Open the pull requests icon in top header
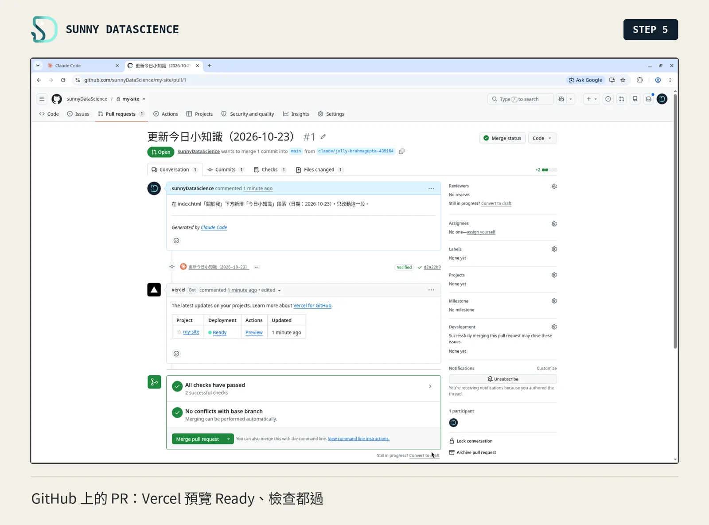Viewport: 709px width, 525px height. (621, 99)
